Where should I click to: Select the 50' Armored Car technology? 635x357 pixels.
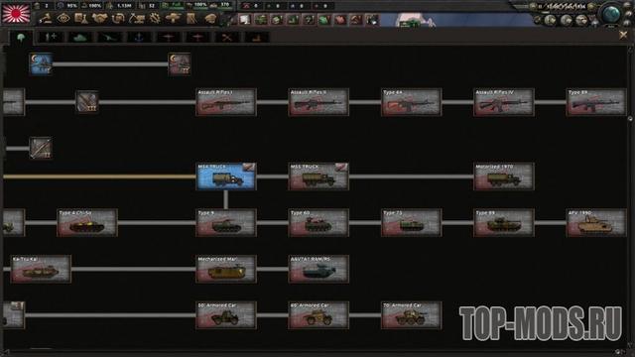[x=226, y=315]
